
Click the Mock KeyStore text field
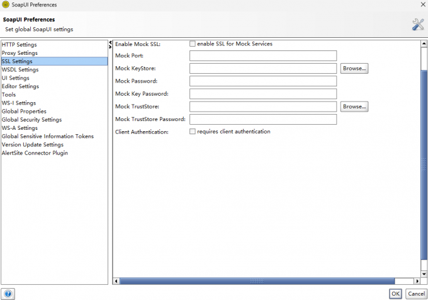click(x=263, y=68)
